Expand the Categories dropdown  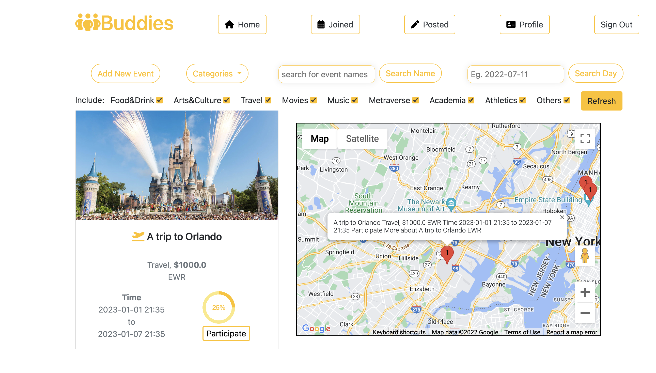(x=217, y=73)
